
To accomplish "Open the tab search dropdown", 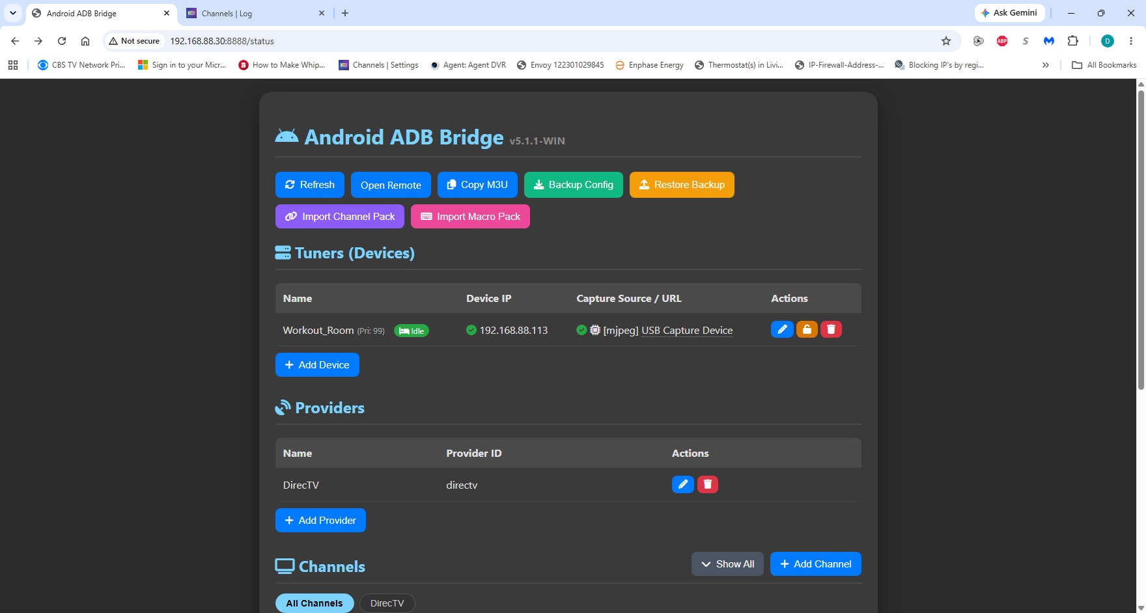I will [x=13, y=13].
